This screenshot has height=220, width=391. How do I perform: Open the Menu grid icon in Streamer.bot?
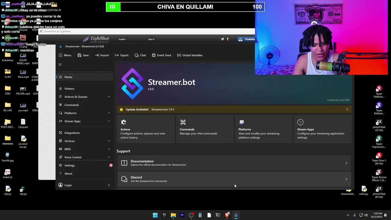pos(60,55)
